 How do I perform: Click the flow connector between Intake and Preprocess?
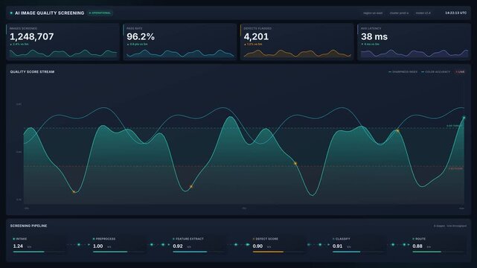79,245
